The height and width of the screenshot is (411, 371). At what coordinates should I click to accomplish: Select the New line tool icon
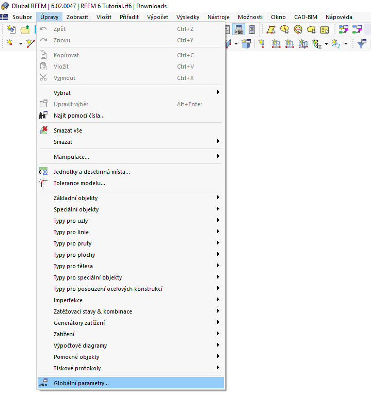(30, 43)
